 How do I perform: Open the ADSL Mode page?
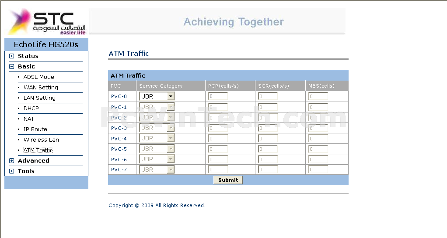39,77
